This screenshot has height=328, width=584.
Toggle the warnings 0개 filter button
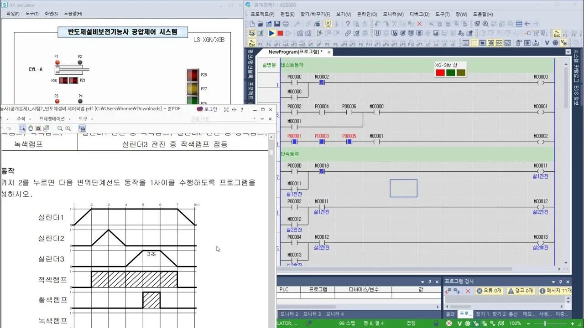click(521, 291)
